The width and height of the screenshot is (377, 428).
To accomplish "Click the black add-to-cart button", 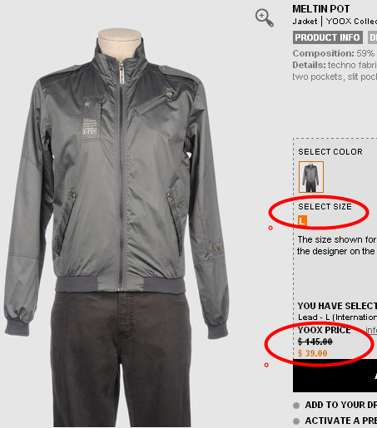I will (x=335, y=376).
